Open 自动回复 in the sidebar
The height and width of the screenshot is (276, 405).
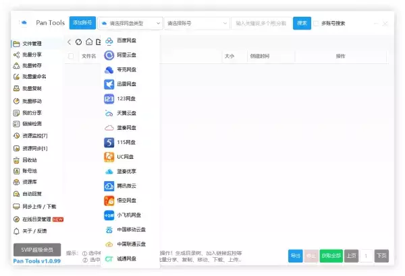(27, 194)
